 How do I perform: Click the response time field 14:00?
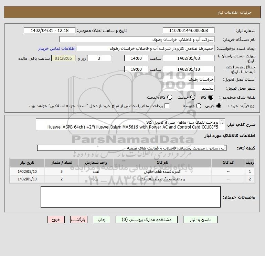click(x=136, y=58)
